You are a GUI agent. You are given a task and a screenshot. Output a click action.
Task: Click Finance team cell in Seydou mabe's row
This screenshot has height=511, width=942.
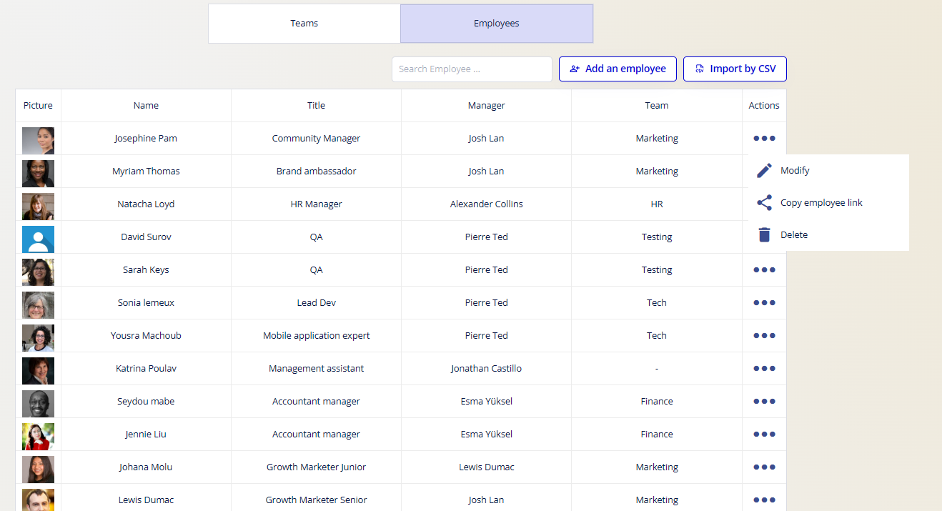[656, 402]
